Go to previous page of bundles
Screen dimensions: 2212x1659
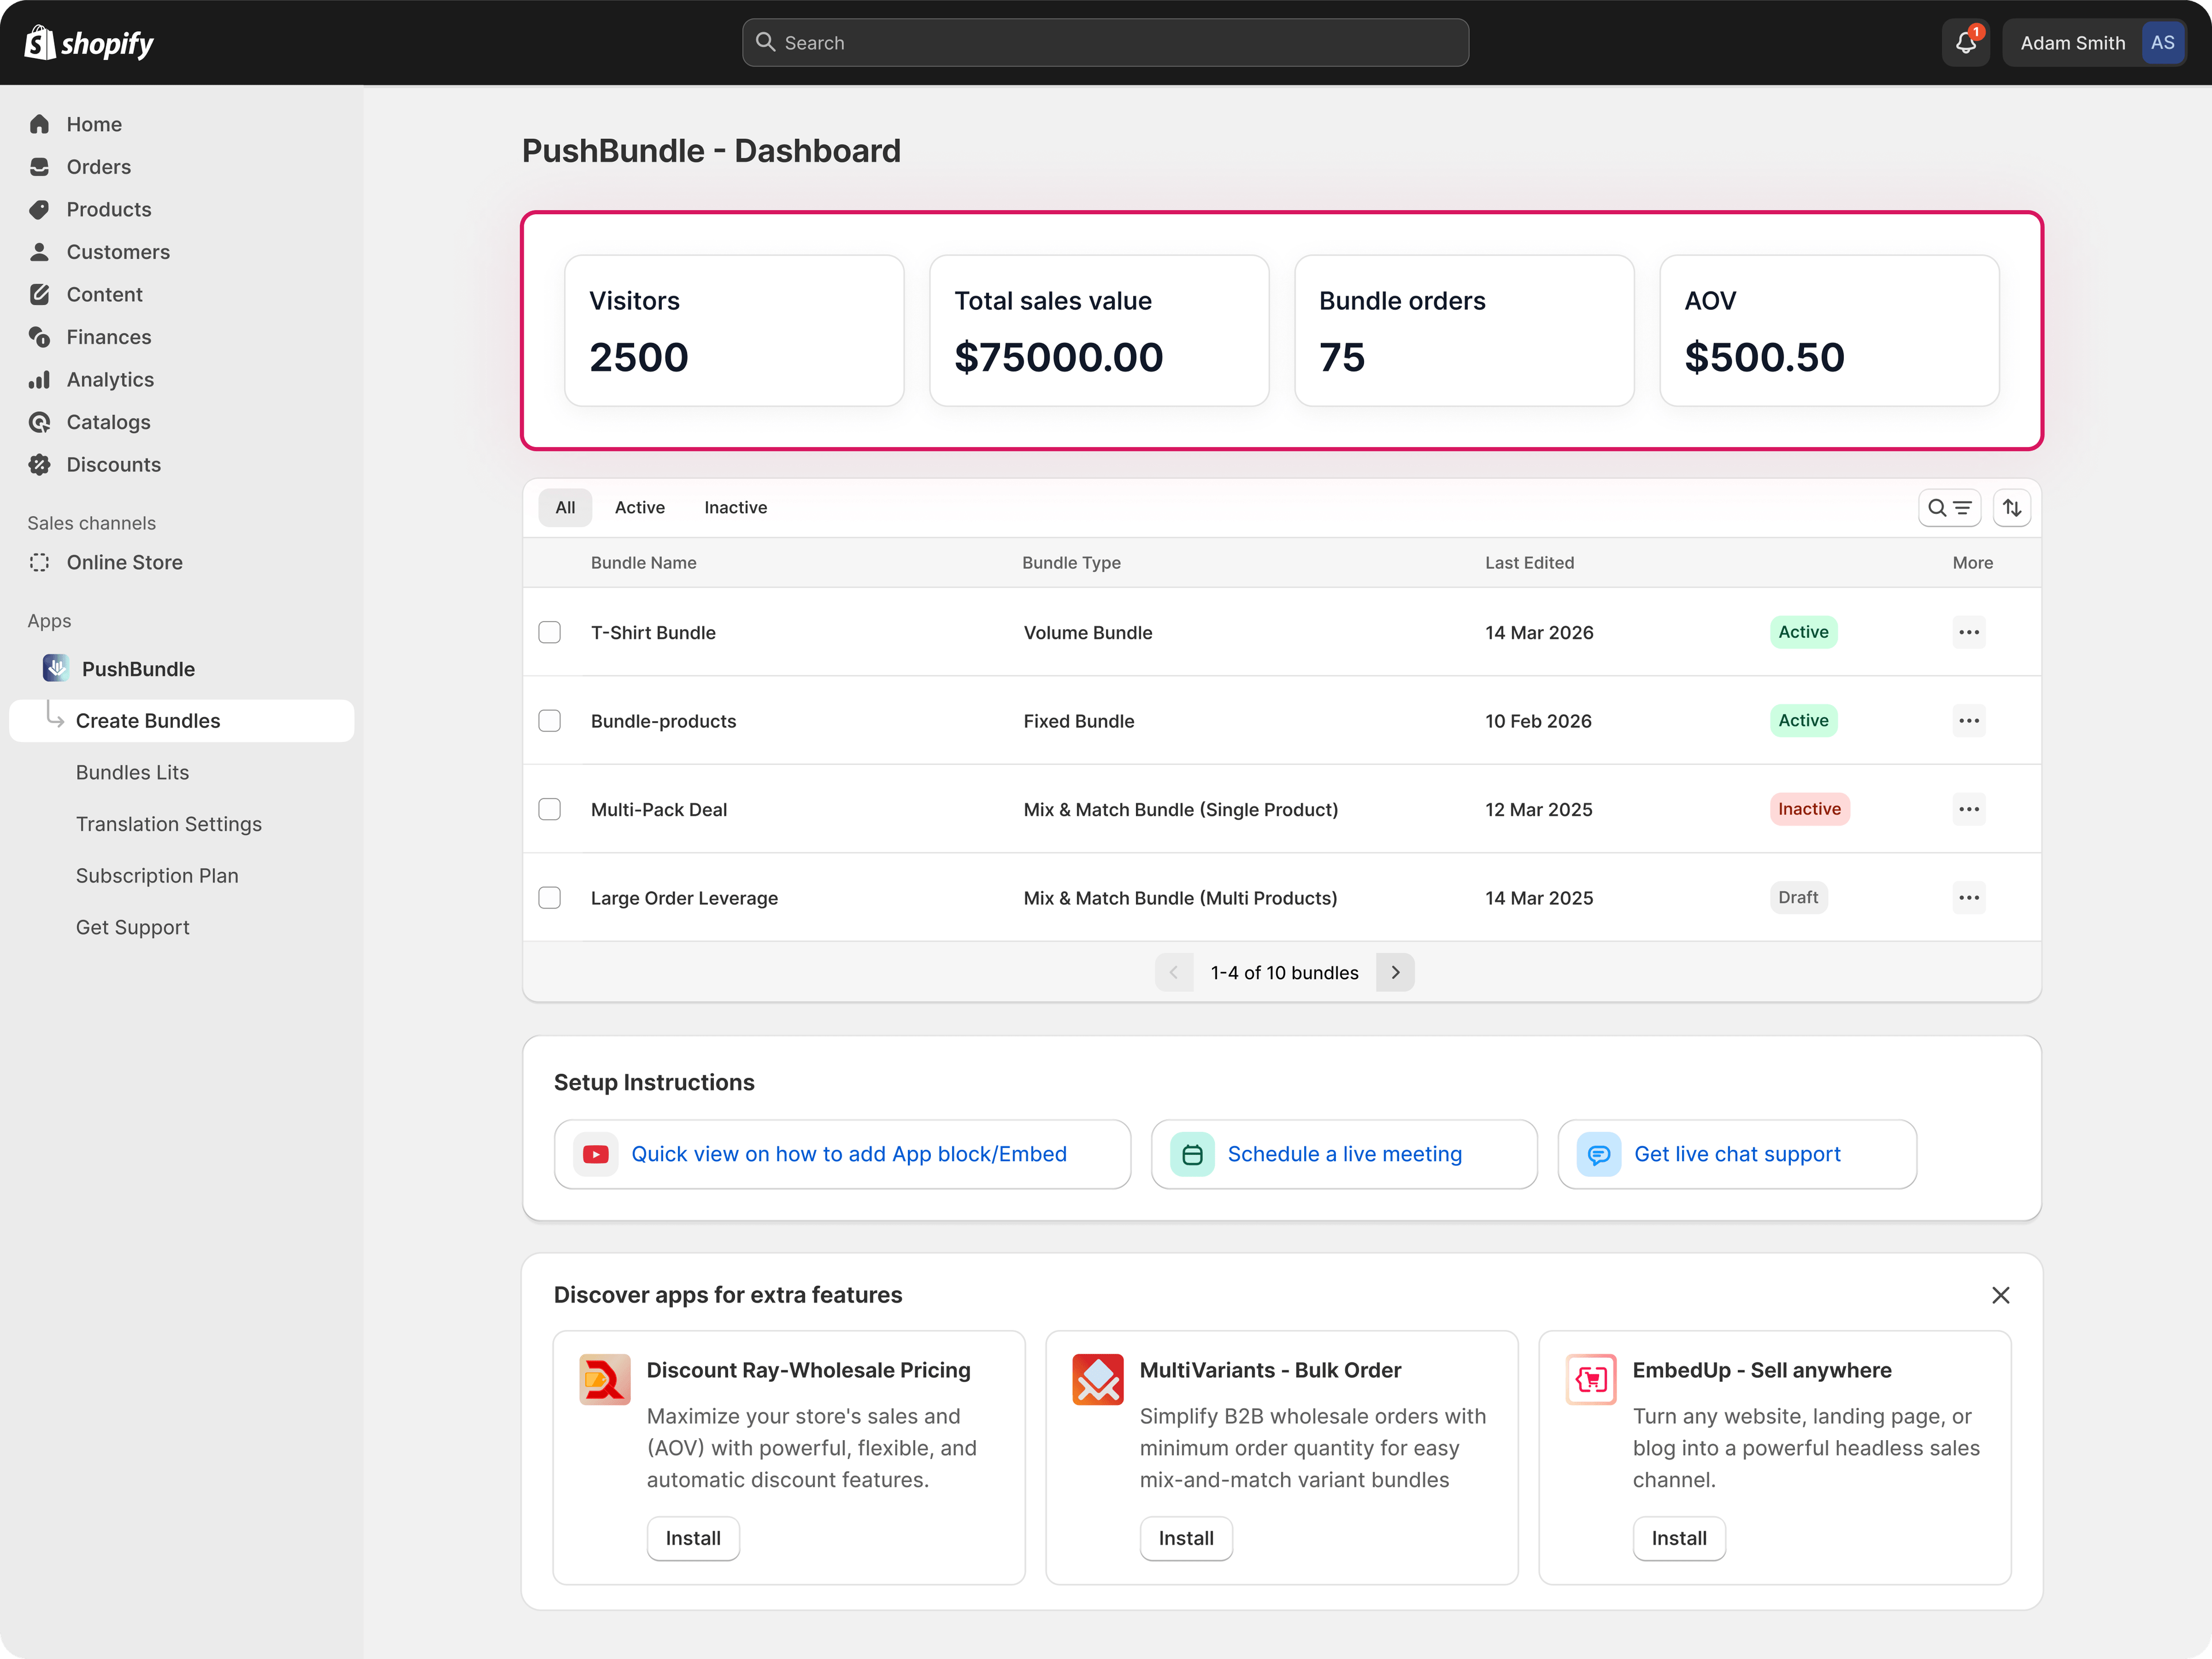click(x=1174, y=972)
